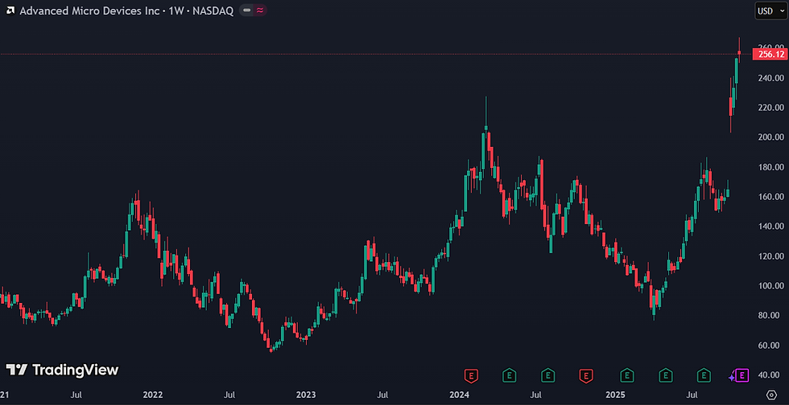Click the Jul label after 2025

click(692, 395)
